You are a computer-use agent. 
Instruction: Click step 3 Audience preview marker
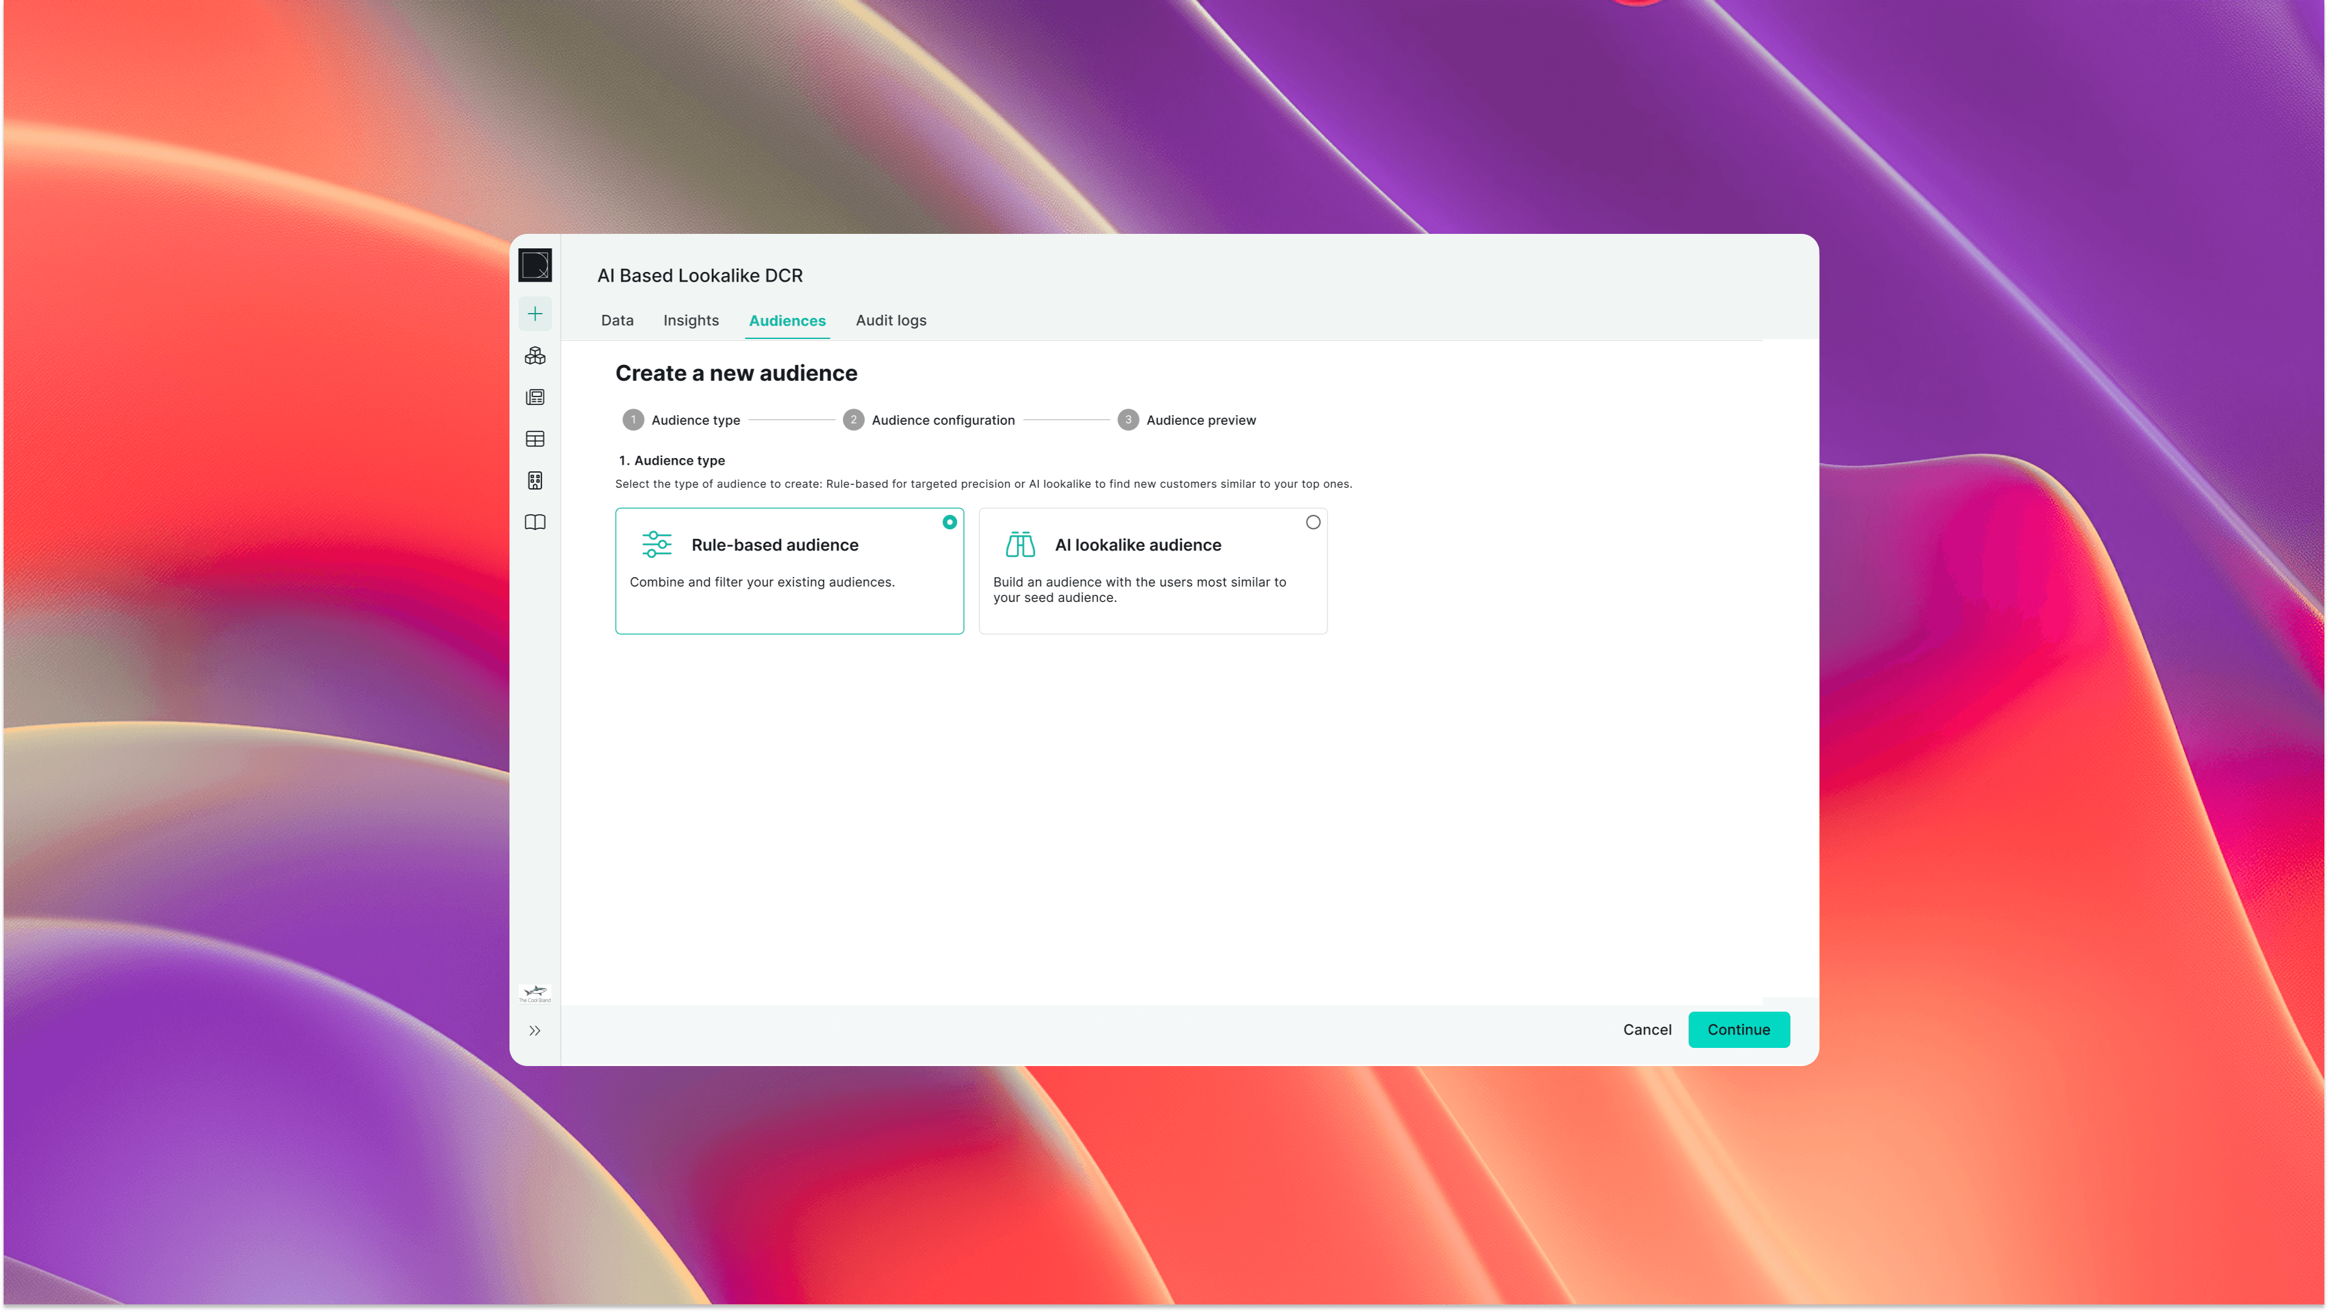(x=1127, y=420)
